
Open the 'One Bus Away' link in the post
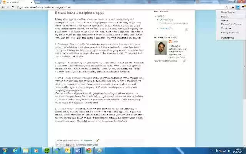click(65, 109)
